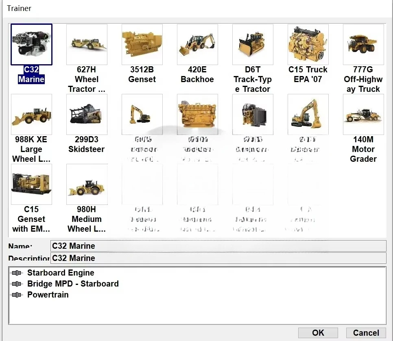The width and height of the screenshot is (393, 341).
Task: Choose the D6T Track-Type Tractor icon
Action: pos(253,44)
